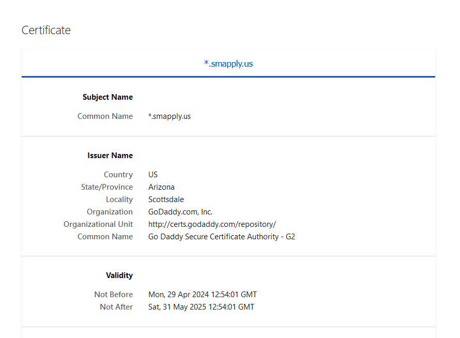Click the Not Before date value
460x338 pixels.
pos(202,294)
